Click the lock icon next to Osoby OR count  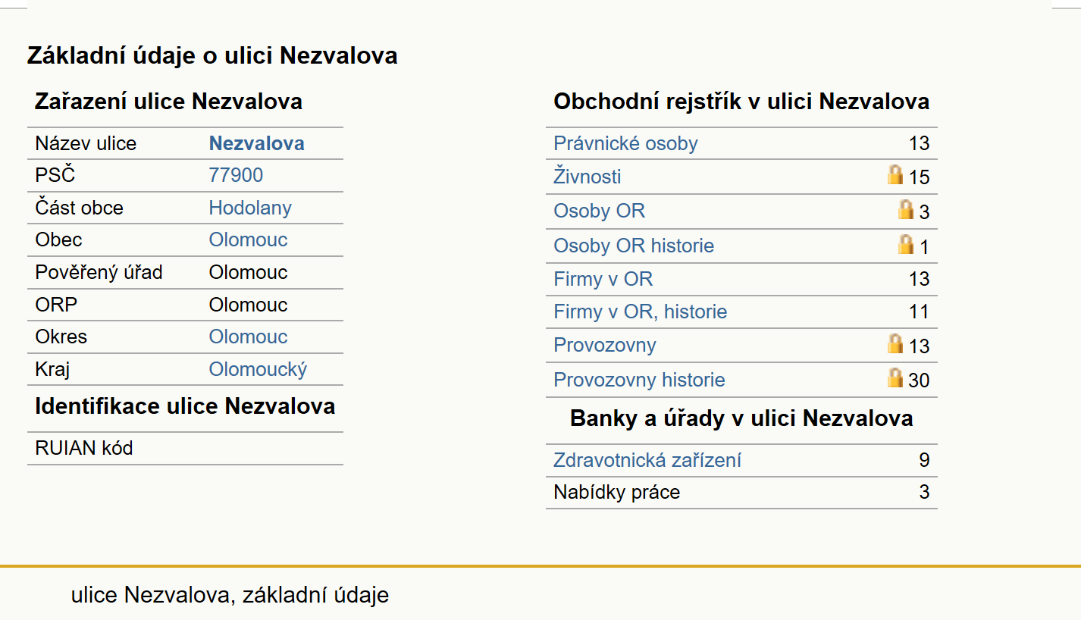[906, 209]
